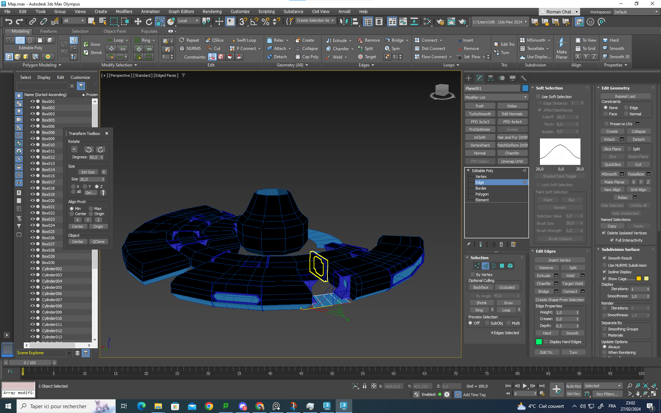Click the Mirror tool icon
Viewport: 661px width, 413px height.
coord(344,22)
